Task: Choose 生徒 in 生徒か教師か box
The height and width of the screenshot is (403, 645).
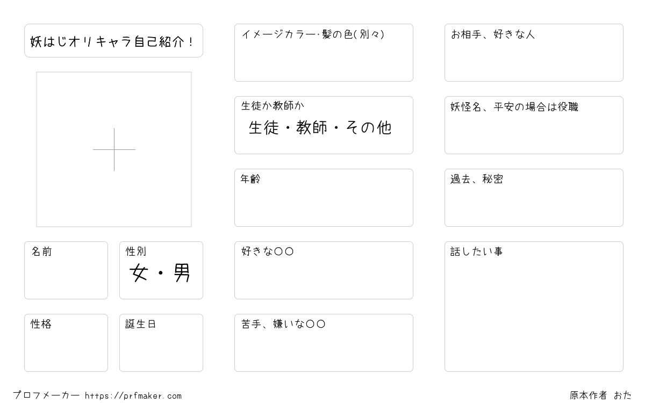Action: click(264, 127)
